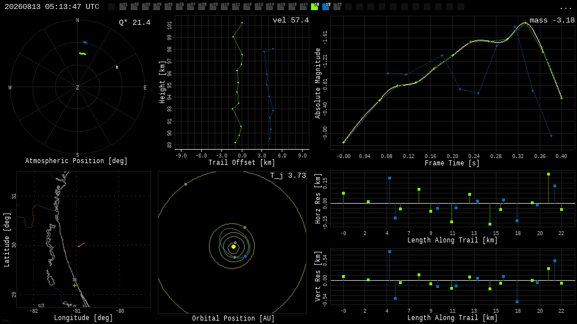Screen dimensions: 577x324
Task: Select station square labeled 05
Action: pos(168,7)
